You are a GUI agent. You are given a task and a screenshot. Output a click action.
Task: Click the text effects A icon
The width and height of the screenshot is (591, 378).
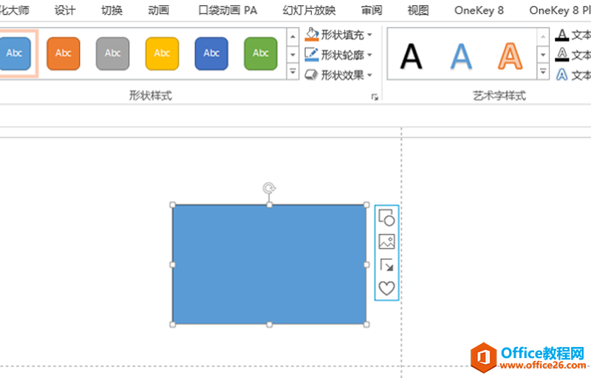[562, 75]
